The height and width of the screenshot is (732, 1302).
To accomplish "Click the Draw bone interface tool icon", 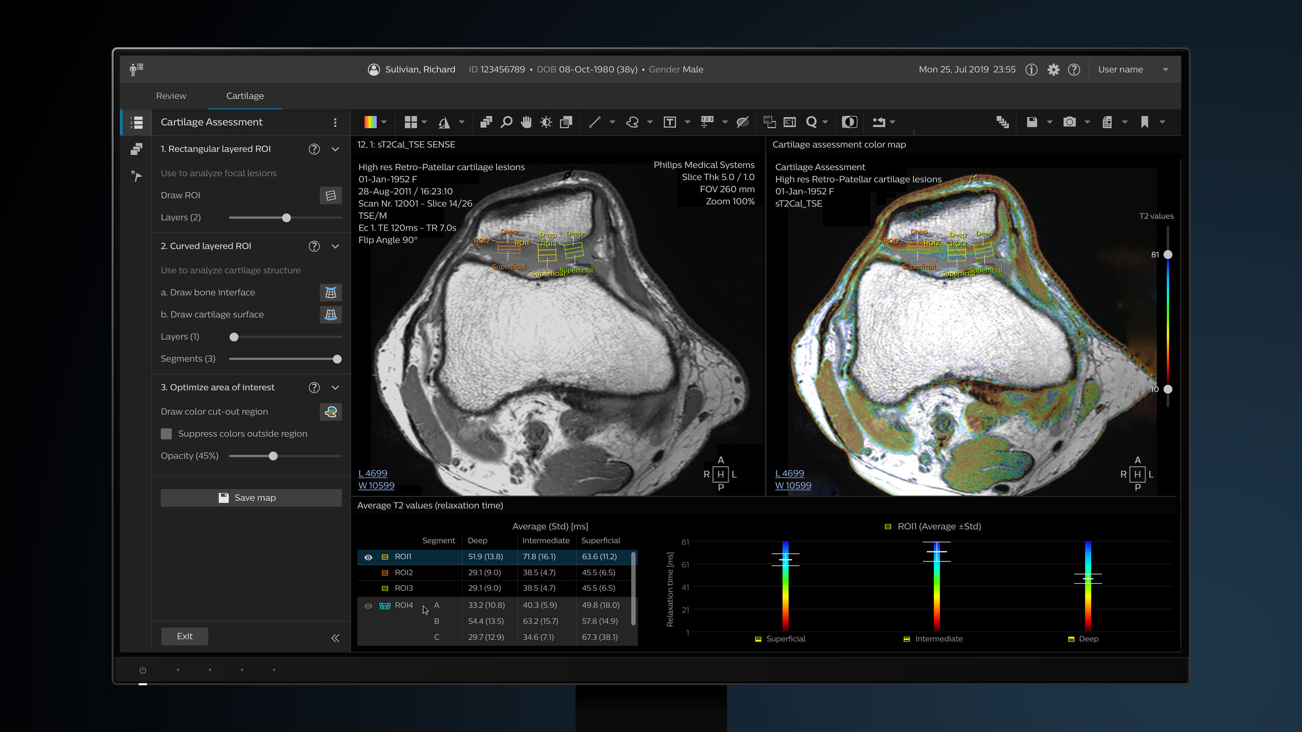I will pyautogui.click(x=331, y=292).
